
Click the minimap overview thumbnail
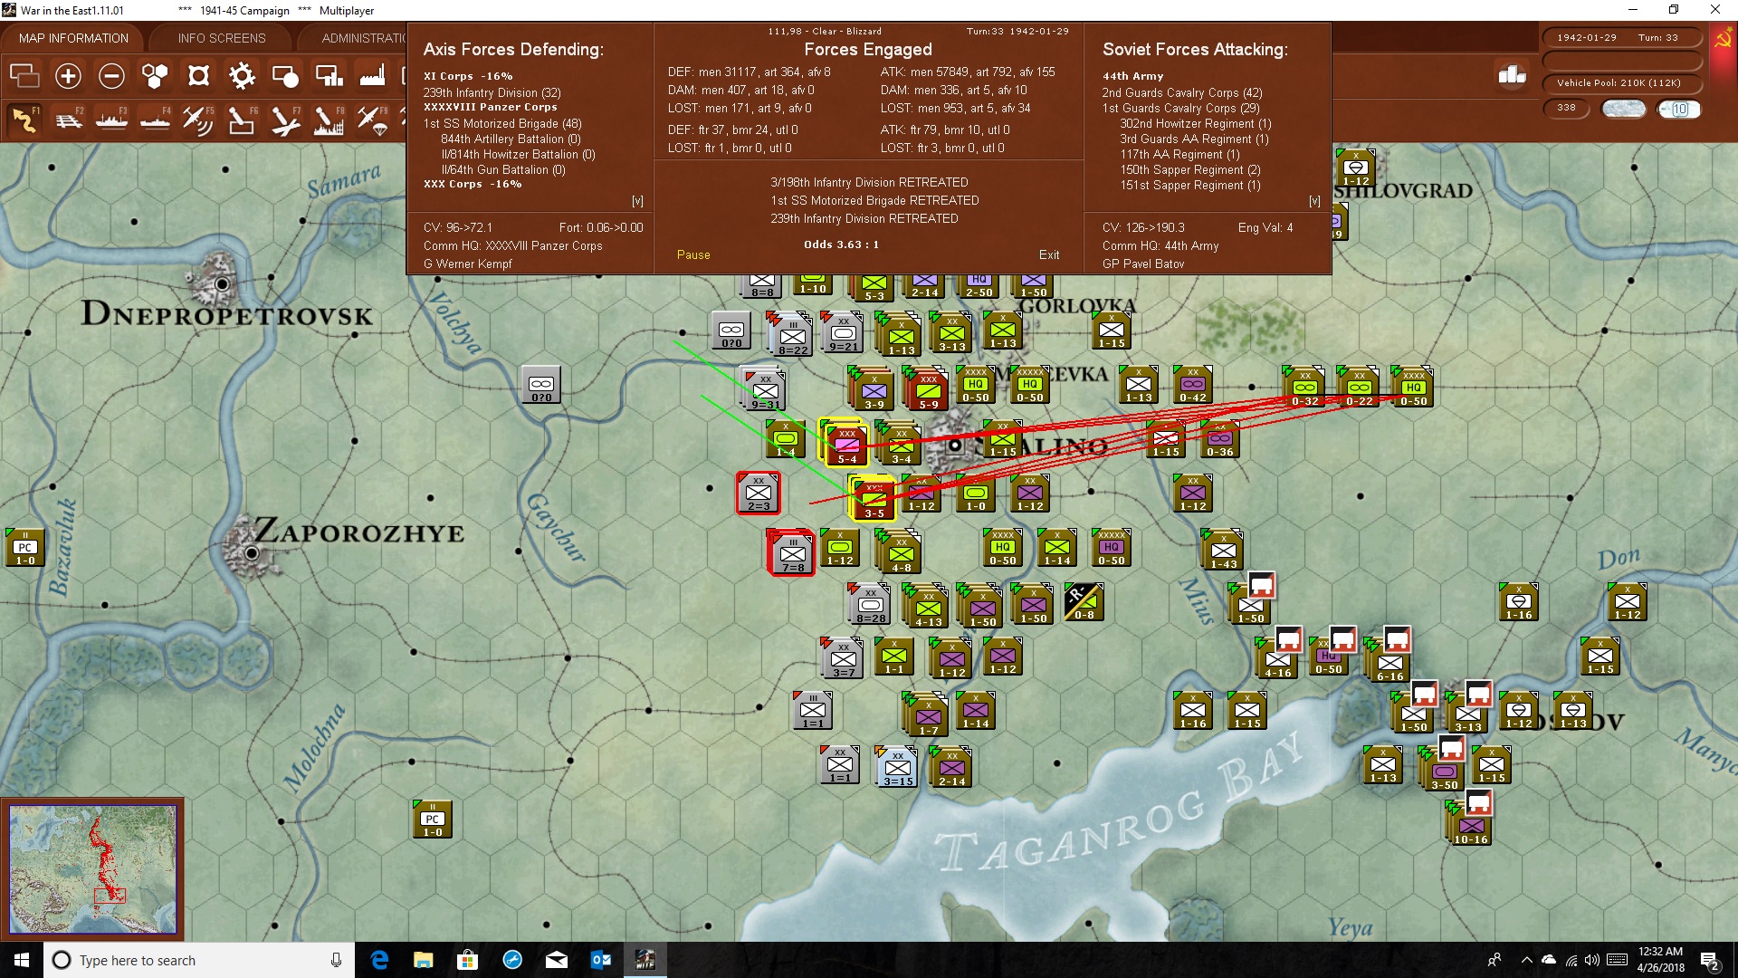[92, 869]
